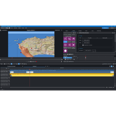Start playback in the preview monitor
The image size is (116, 116).
coord(32,61)
